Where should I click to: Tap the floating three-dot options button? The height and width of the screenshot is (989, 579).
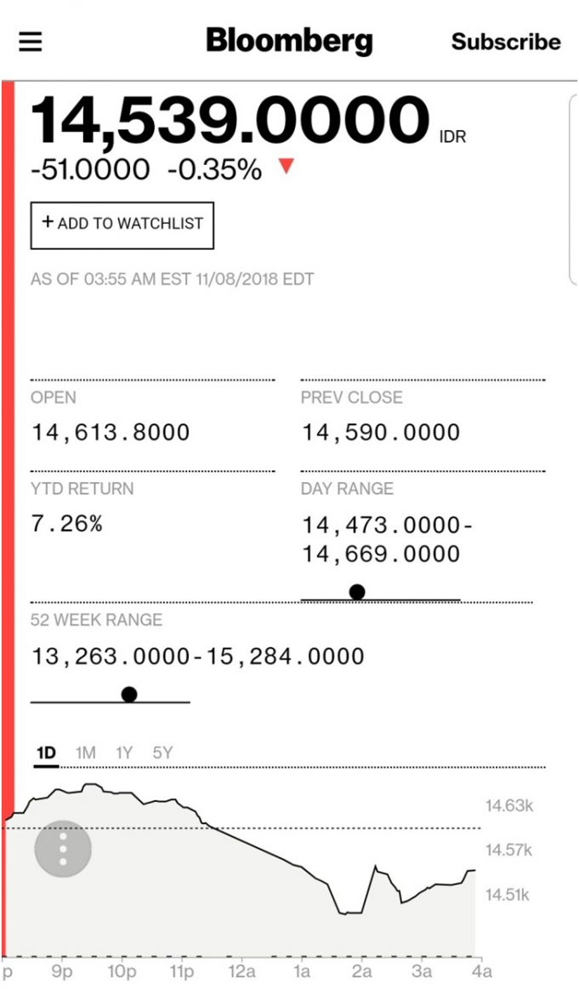(63, 848)
